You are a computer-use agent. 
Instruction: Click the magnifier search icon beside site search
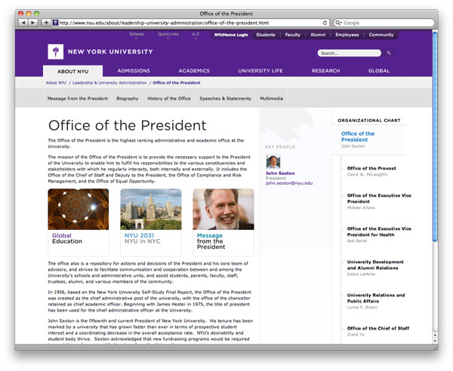389,54
